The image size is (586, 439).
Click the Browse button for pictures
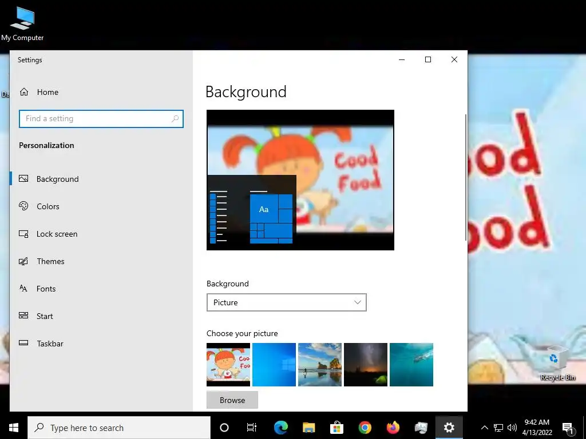click(232, 400)
